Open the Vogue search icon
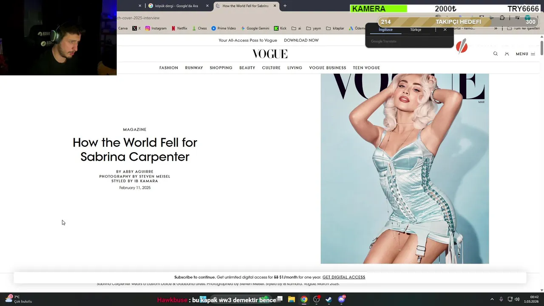Screen dimensions: 544x306 point(496,54)
